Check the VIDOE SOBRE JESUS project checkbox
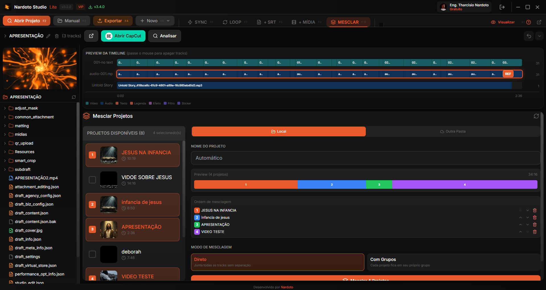Viewport: 546px width, 290px height. click(92, 180)
